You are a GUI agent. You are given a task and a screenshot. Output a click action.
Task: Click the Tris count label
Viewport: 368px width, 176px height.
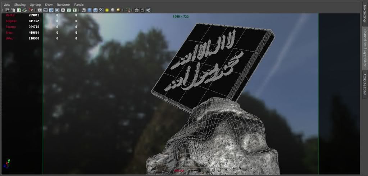9,33
